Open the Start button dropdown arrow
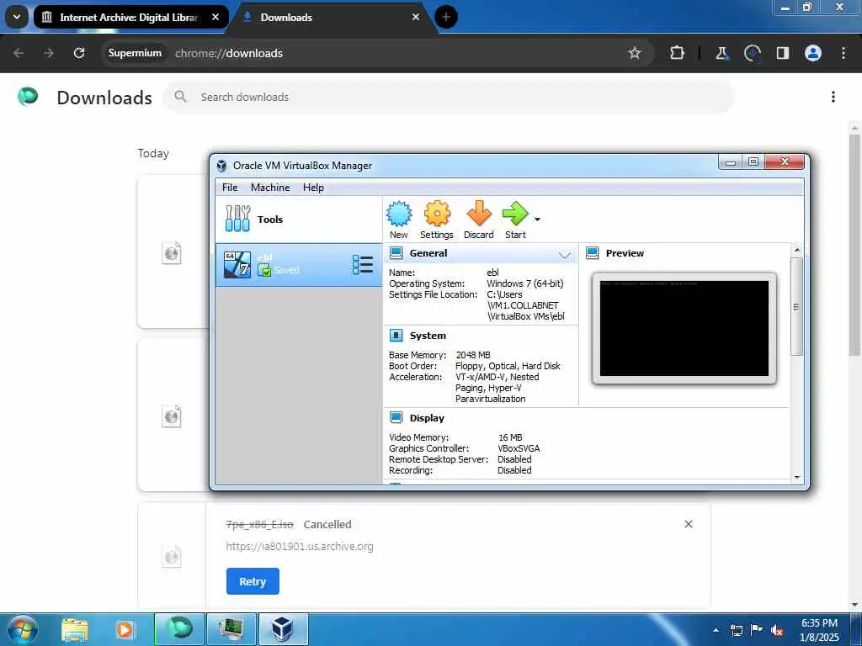 (x=537, y=220)
